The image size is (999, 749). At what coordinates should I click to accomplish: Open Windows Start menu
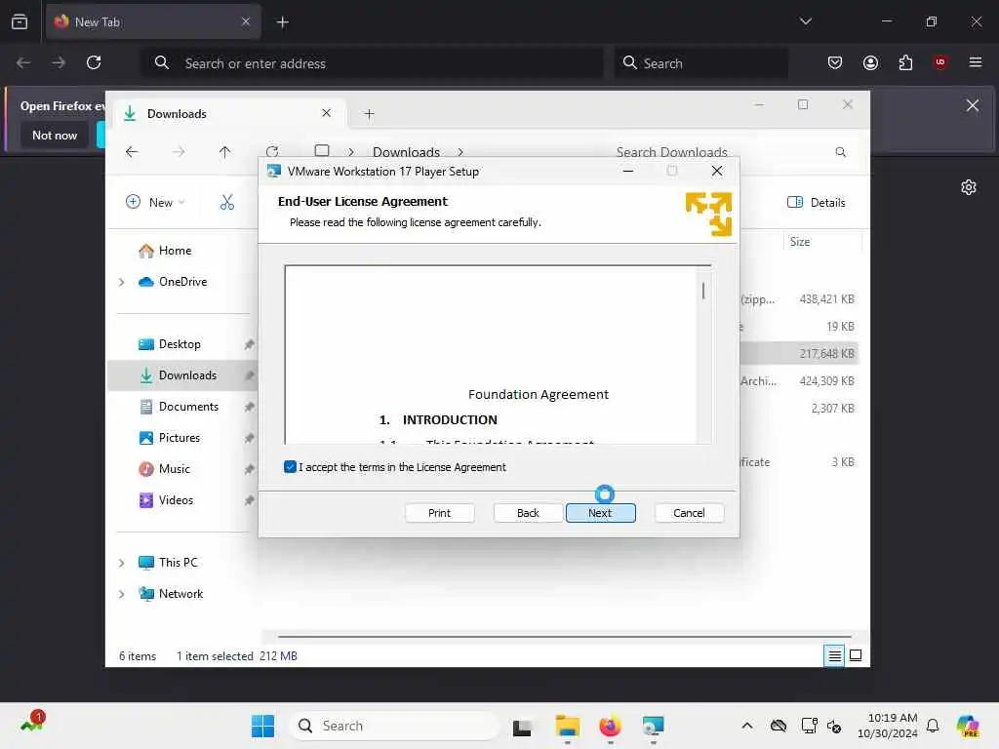click(262, 726)
